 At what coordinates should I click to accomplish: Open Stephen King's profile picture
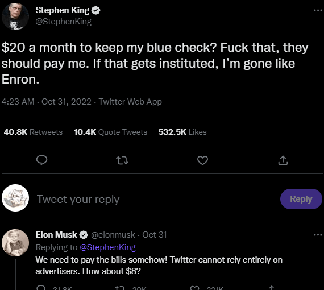click(15, 16)
